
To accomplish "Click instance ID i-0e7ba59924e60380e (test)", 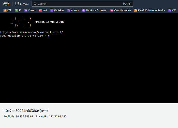I will coord(26,111).
